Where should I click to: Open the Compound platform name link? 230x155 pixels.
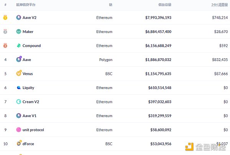tap(31, 46)
